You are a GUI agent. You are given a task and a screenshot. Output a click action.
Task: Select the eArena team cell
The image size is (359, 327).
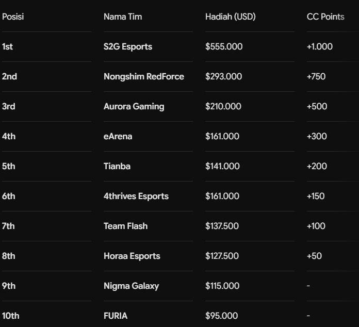pos(118,137)
